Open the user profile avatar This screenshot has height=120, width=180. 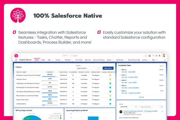(x=164, y=56)
